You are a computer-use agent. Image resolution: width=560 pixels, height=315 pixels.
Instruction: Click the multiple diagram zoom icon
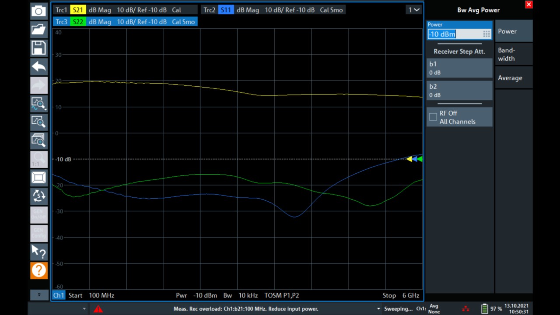tap(38, 140)
